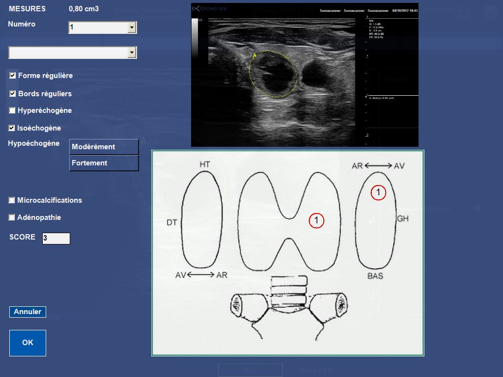Click nodule marker 1 on frontal thyroid diagram

tap(317, 220)
